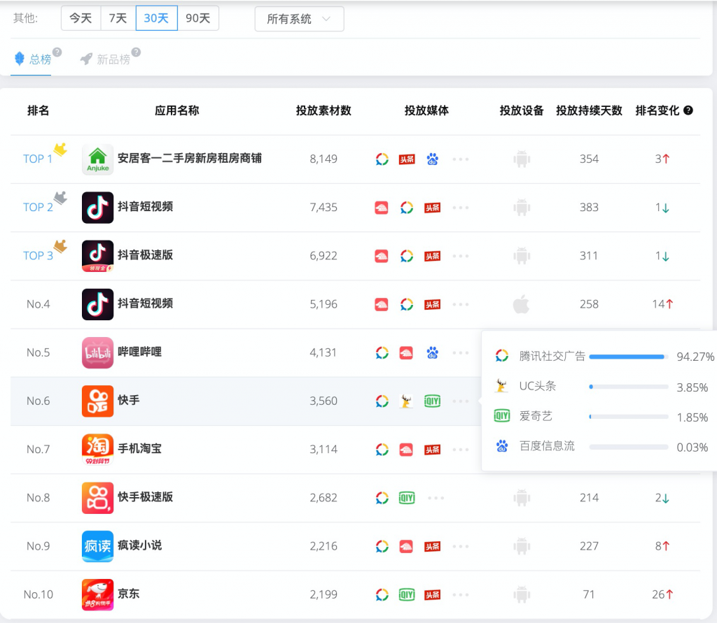Click the 14↑ rank change in the No.4 row
The image size is (717, 623).
click(x=662, y=304)
